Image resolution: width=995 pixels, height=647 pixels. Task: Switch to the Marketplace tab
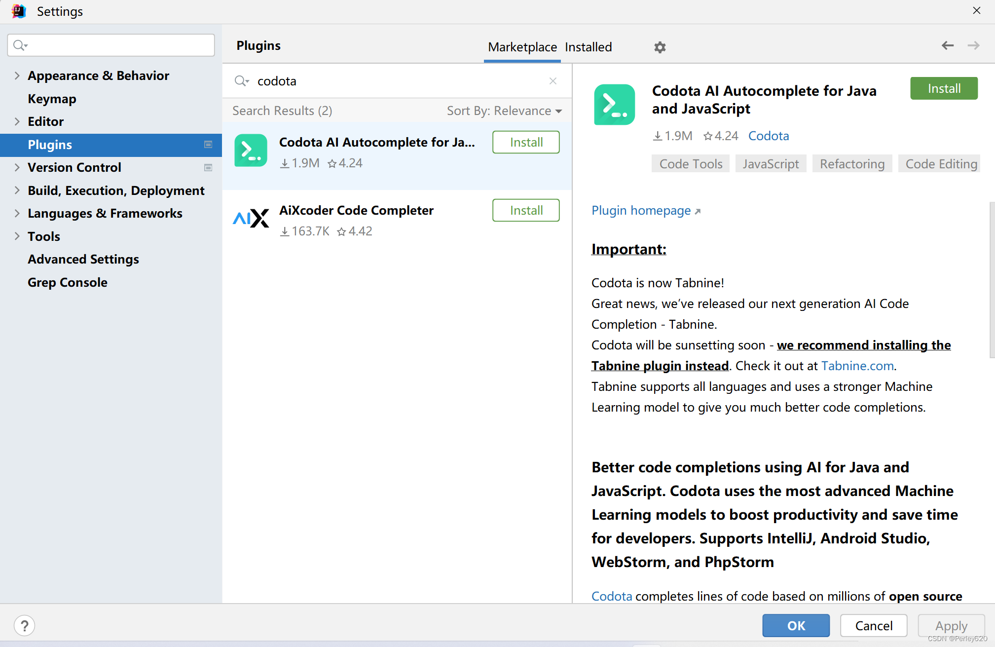click(x=522, y=47)
